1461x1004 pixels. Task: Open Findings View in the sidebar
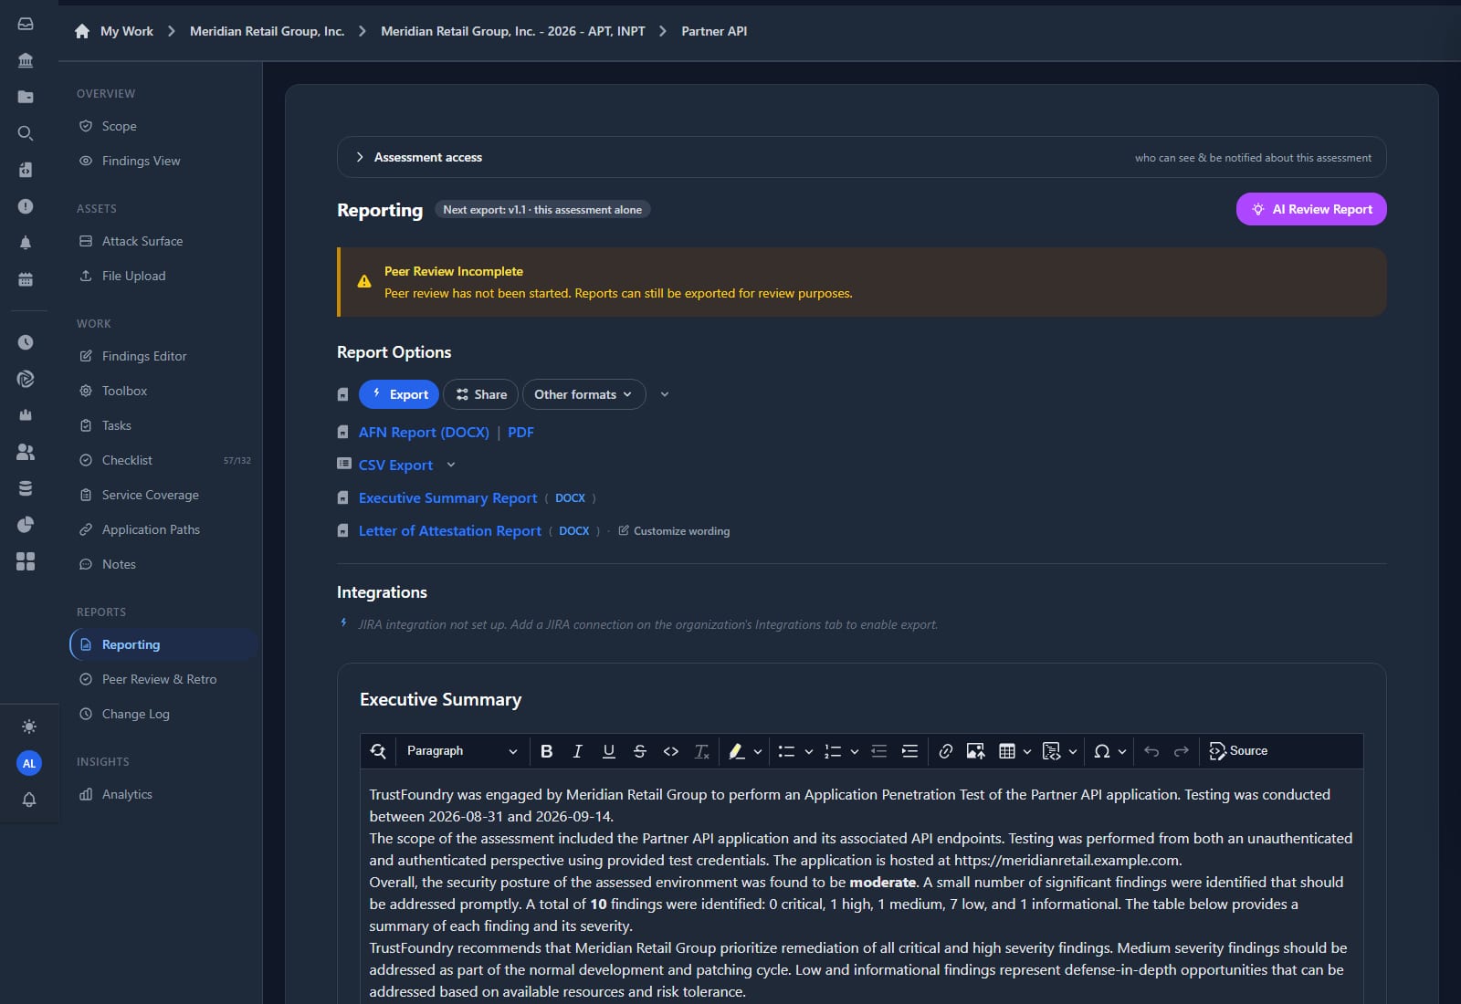pyautogui.click(x=141, y=161)
